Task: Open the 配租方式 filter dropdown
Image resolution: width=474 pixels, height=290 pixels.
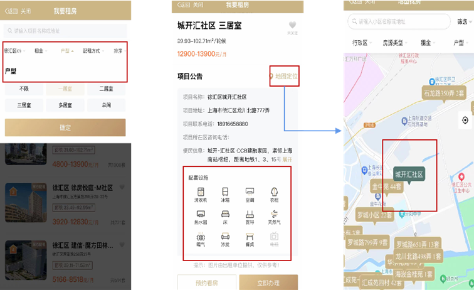Action: pyautogui.click(x=92, y=51)
